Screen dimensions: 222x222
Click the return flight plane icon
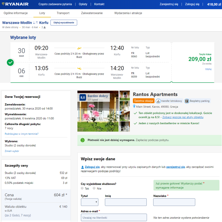tap(79, 68)
